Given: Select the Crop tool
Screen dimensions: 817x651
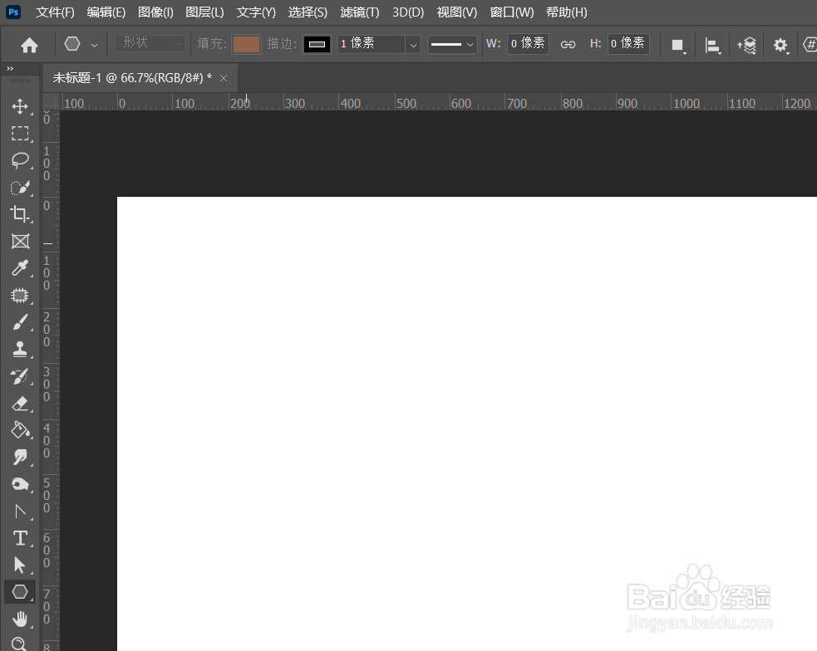Looking at the screenshot, I should [x=20, y=214].
